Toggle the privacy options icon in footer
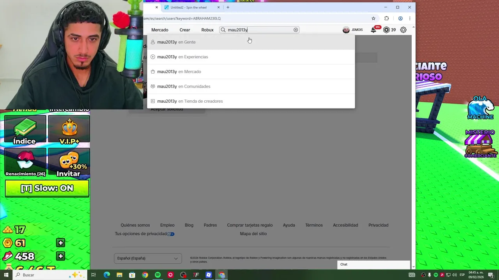Screen dimensions: 499x280 coord(170,234)
